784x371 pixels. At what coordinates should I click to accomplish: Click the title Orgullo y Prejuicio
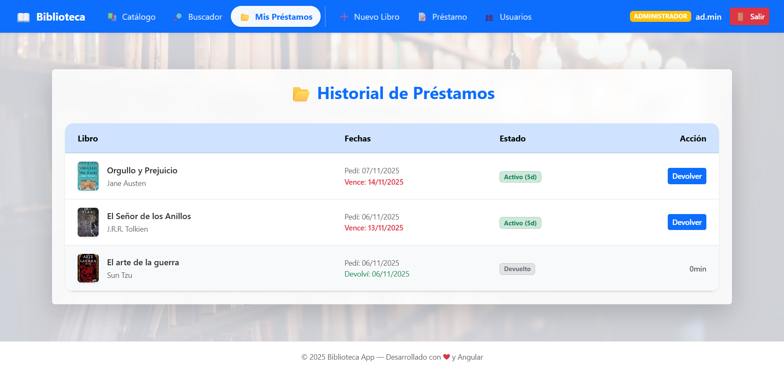(142, 170)
